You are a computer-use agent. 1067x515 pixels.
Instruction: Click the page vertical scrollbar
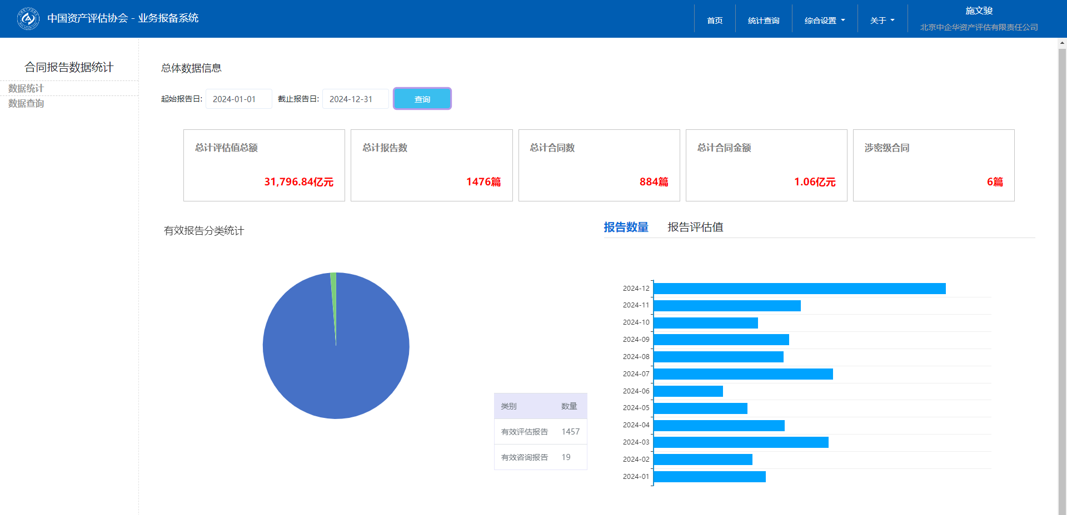coord(1062,277)
